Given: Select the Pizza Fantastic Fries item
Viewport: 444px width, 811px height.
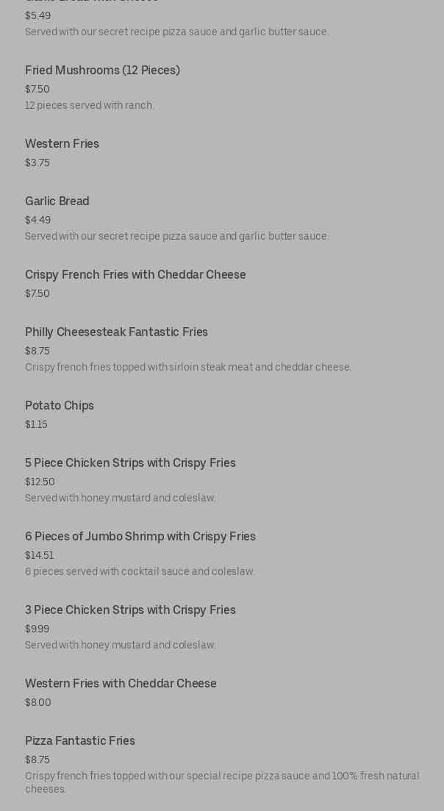Looking at the screenshot, I should 80,741.
